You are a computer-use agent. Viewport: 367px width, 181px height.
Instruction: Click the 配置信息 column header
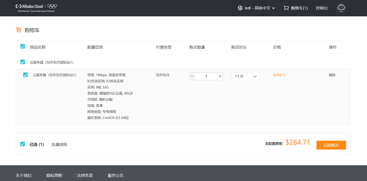point(95,47)
